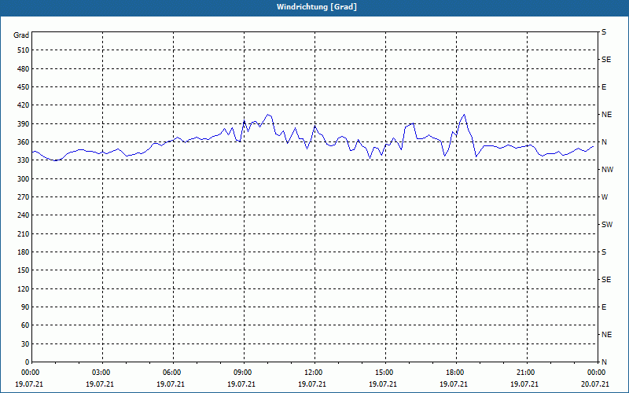Pick the 30 degree axis label
Viewport: 629px width, 393px height.
[25, 343]
